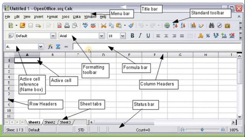Open the Apply Style dropdown showing Default
Screen dimensions: 245x137
(53, 36)
